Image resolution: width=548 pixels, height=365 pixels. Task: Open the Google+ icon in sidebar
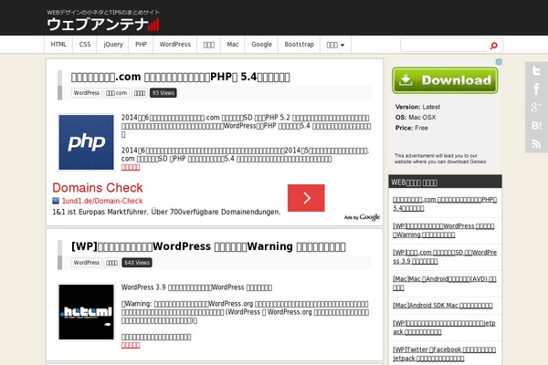pyautogui.click(x=536, y=107)
